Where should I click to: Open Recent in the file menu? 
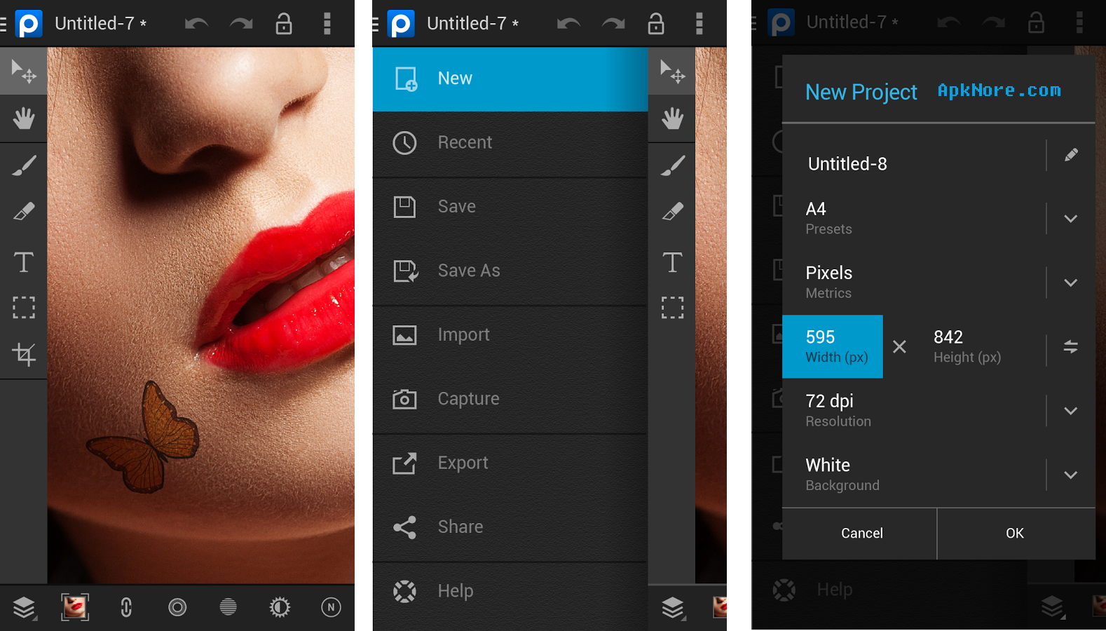(510, 143)
